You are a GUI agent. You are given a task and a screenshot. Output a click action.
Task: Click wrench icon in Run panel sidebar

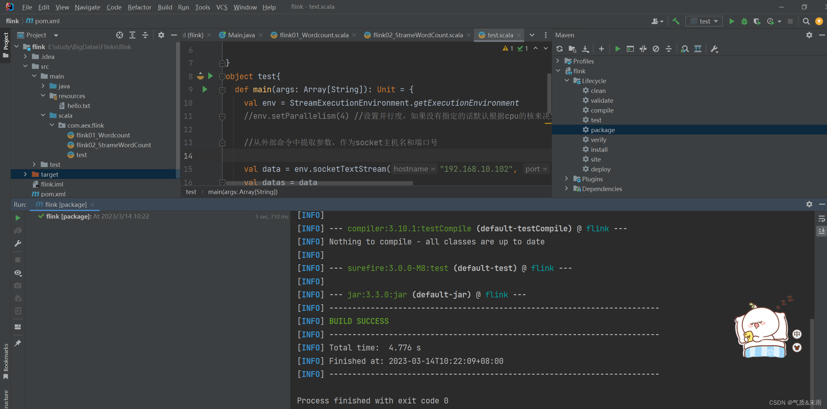pyautogui.click(x=18, y=243)
